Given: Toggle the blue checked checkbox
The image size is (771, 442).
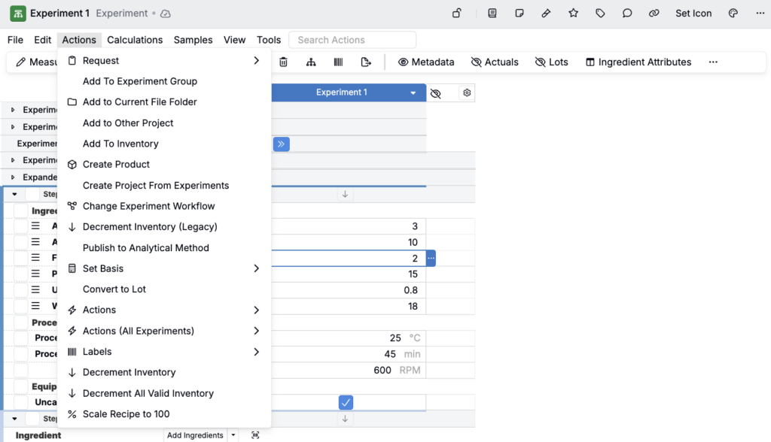Looking at the screenshot, I should (x=346, y=402).
